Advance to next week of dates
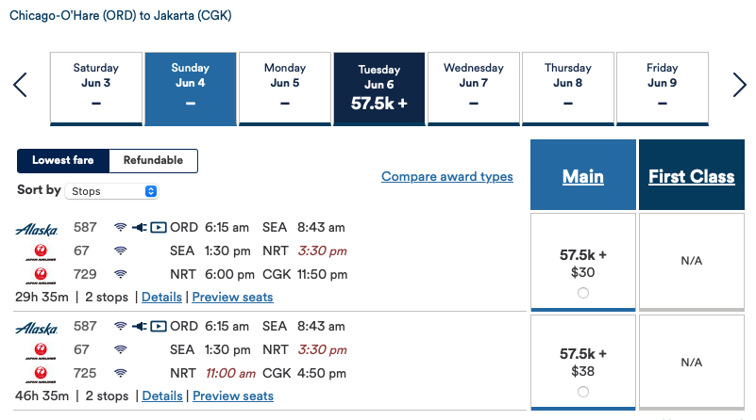756x420 pixels. coord(739,85)
